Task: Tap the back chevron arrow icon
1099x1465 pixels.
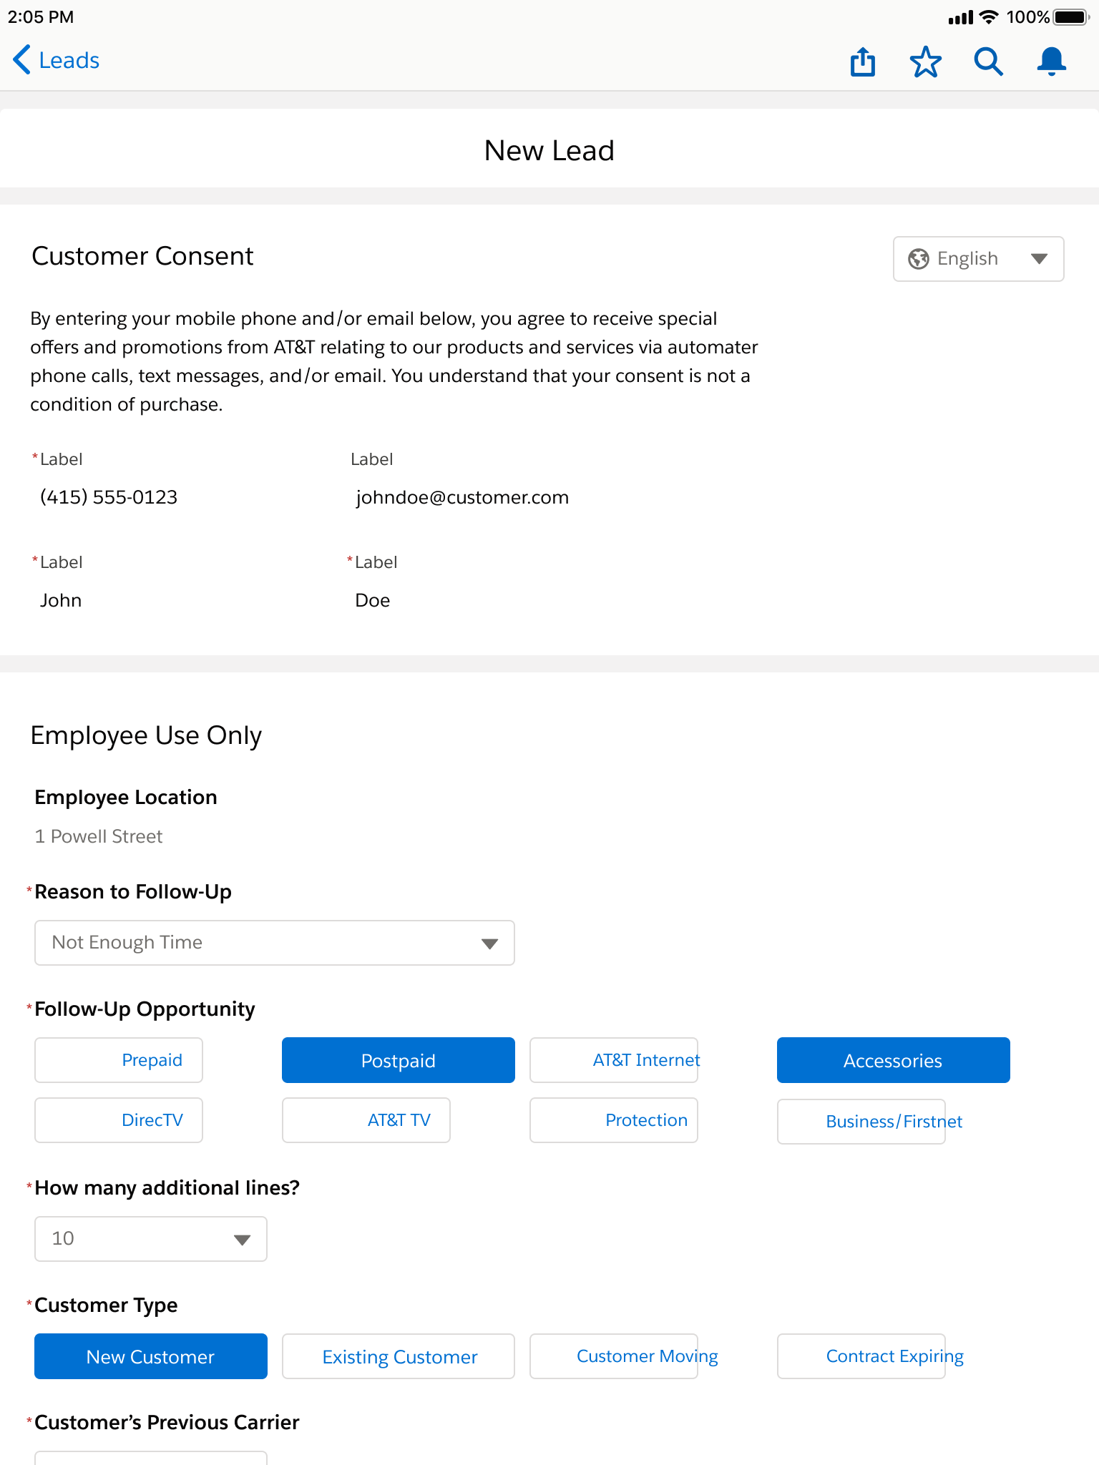Action: point(21,60)
